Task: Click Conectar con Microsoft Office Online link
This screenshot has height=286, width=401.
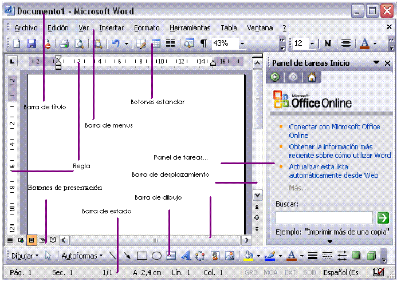Action: 334,131
